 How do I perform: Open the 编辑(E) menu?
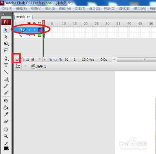click(21, 9)
